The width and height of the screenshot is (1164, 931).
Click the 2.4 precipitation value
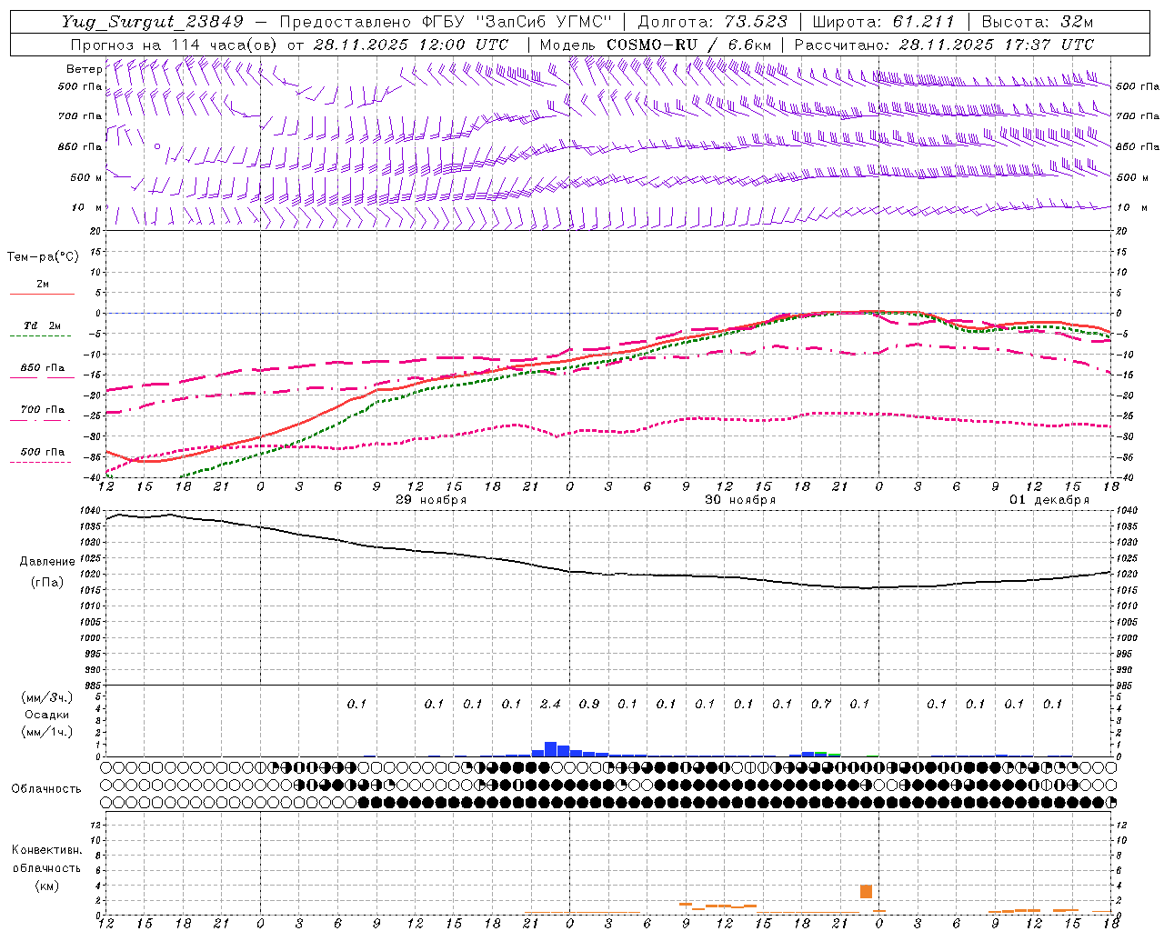coord(550,704)
